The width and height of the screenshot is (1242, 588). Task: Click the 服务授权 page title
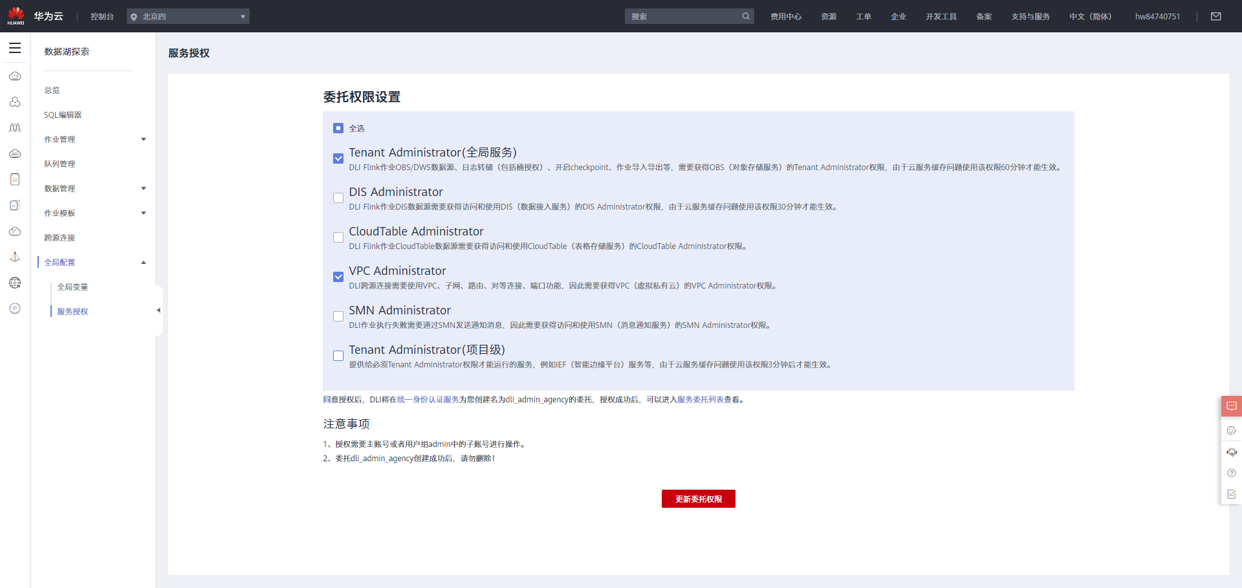click(189, 53)
